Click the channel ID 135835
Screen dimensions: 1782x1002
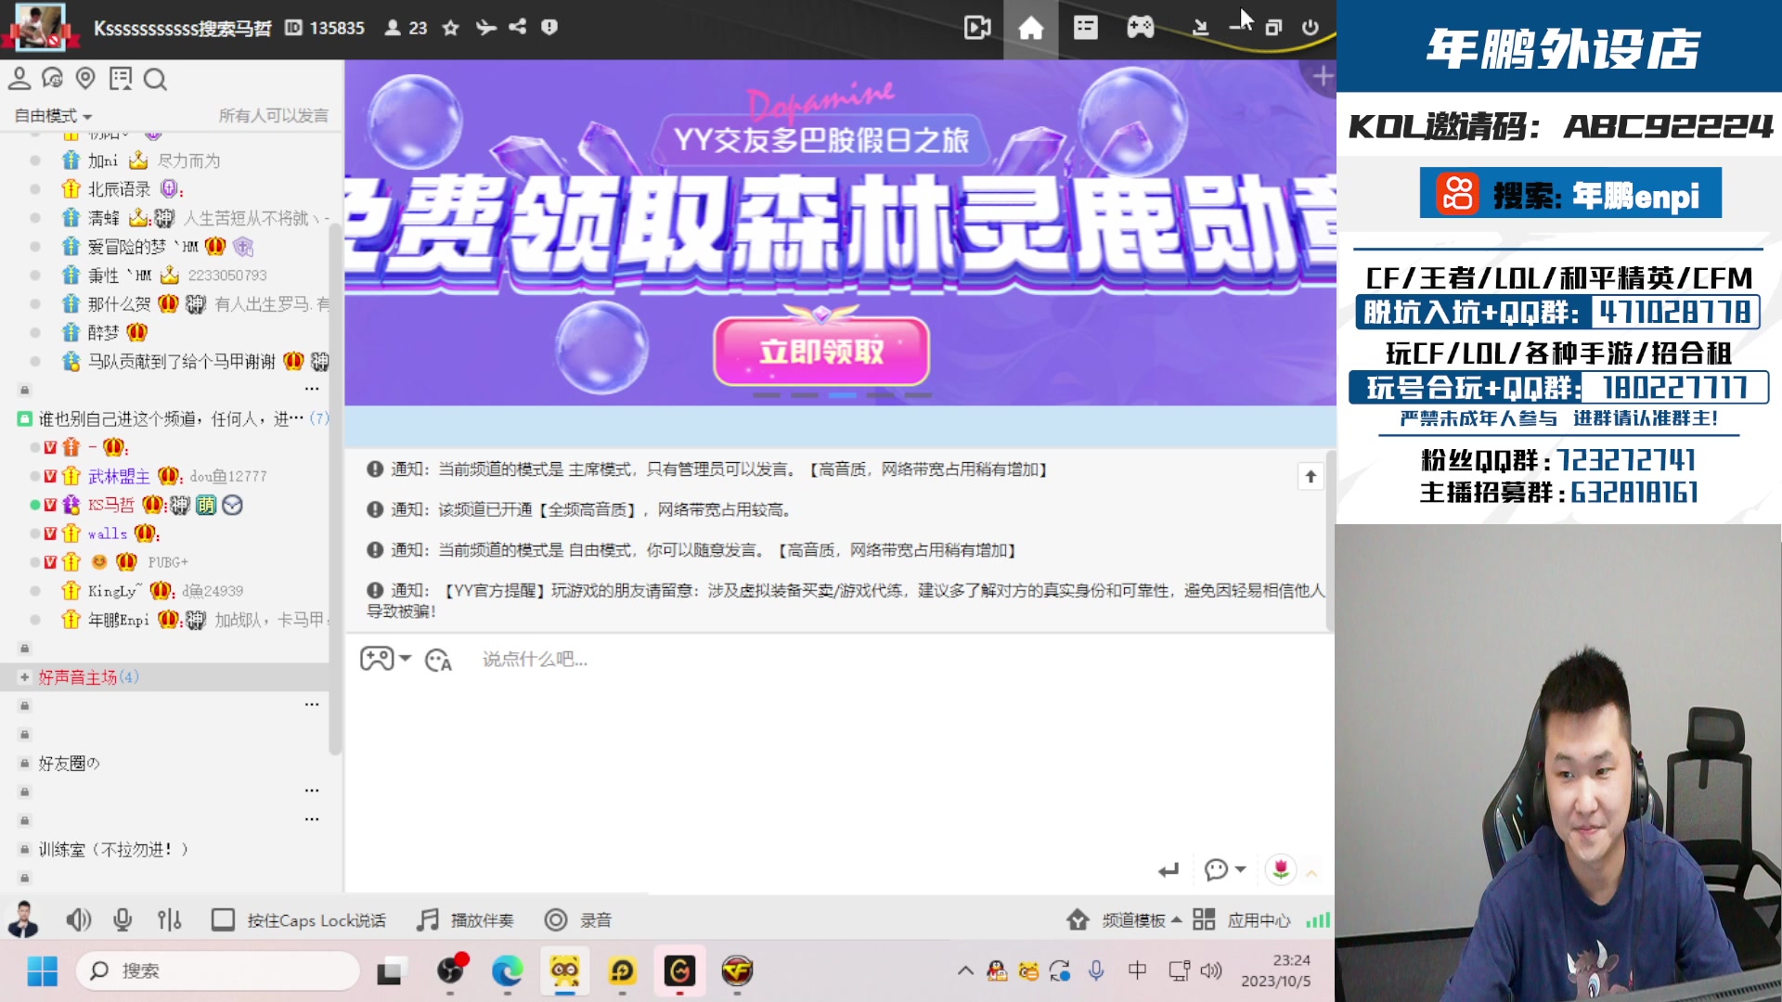click(325, 28)
